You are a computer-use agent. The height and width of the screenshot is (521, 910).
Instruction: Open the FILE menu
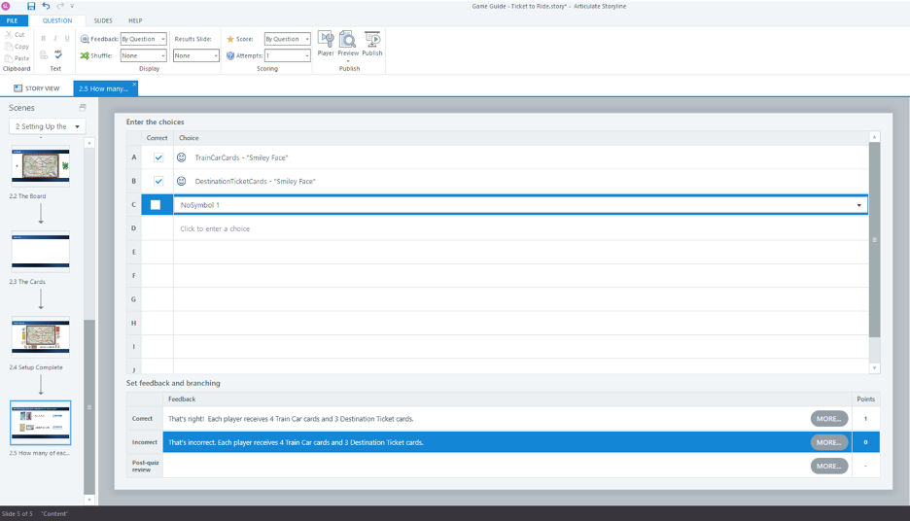pos(13,20)
